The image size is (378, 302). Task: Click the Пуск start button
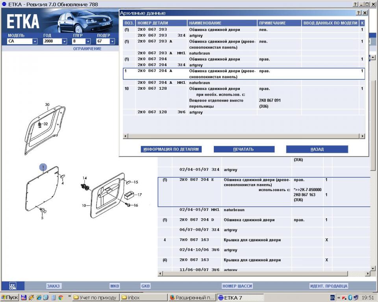pyautogui.click(x=9, y=297)
